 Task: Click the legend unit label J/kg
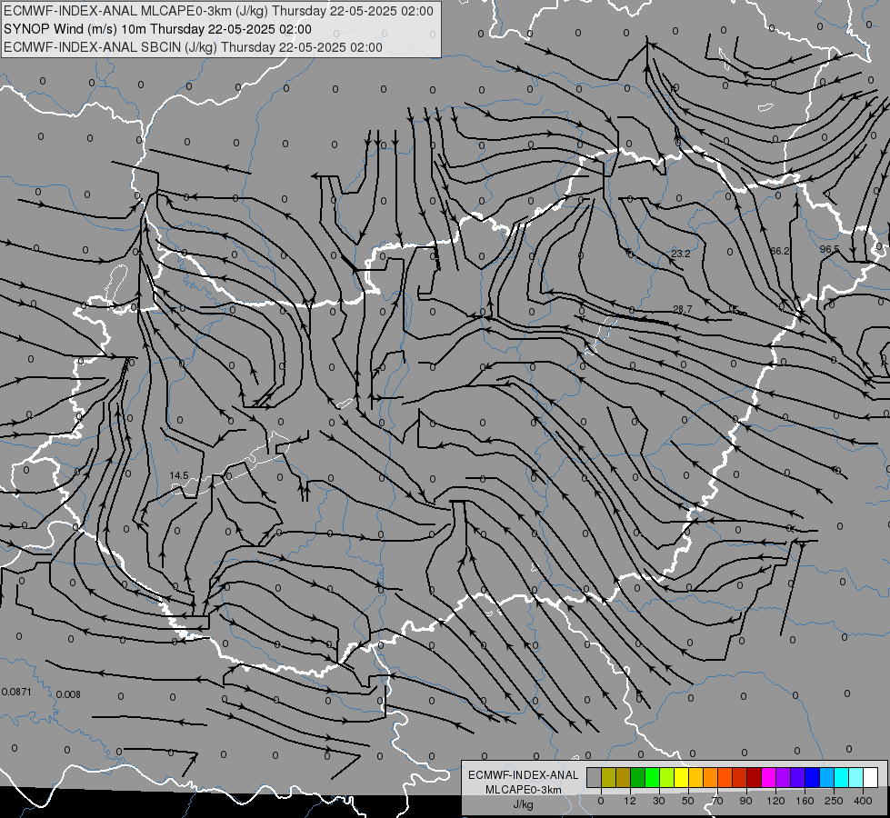coord(524,804)
